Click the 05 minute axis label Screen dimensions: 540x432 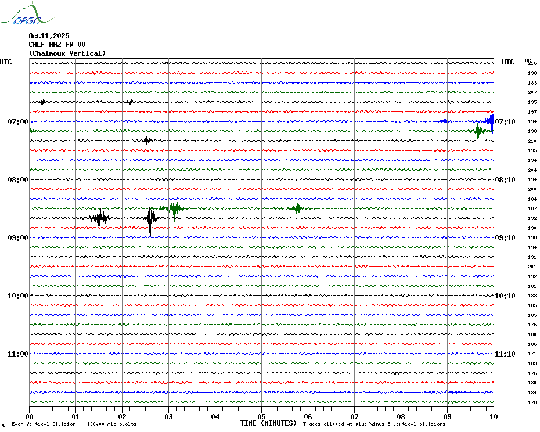pos(261,417)
